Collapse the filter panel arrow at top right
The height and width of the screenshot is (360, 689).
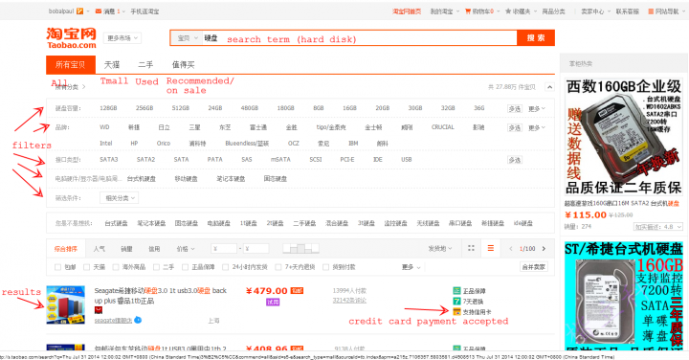pos(549,87)
